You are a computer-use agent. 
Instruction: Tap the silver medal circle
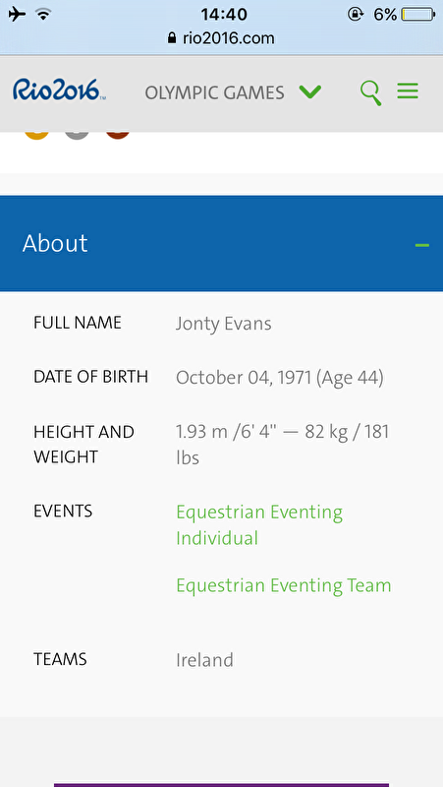pyautogui.click(x=77, y=134)
